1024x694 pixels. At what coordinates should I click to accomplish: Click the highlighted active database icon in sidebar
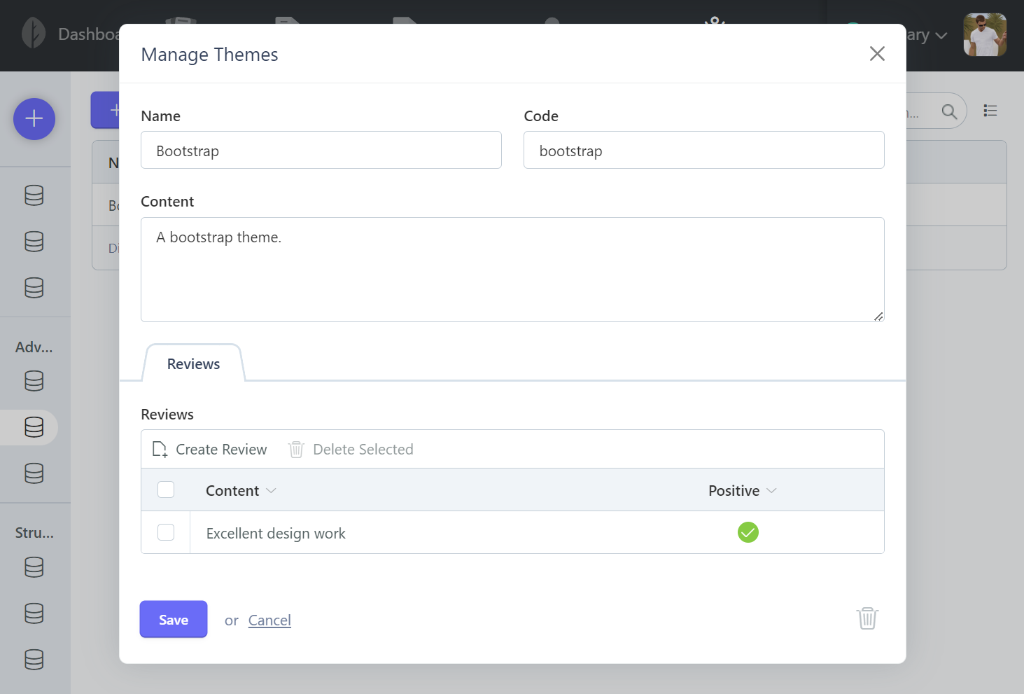[34, 427]
